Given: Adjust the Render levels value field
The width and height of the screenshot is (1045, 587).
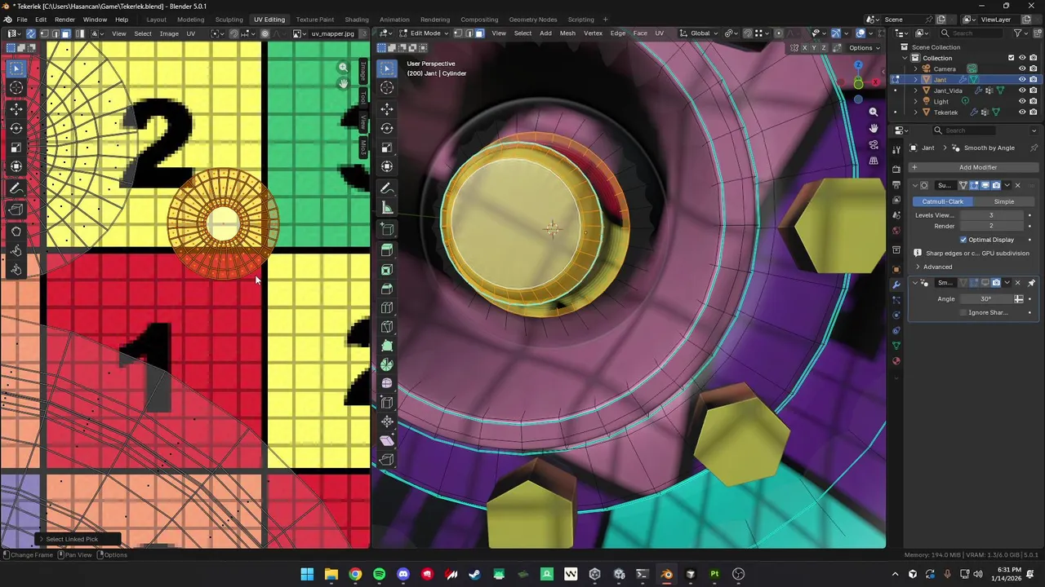Looking at the screenshot, I should pos(991,226).
